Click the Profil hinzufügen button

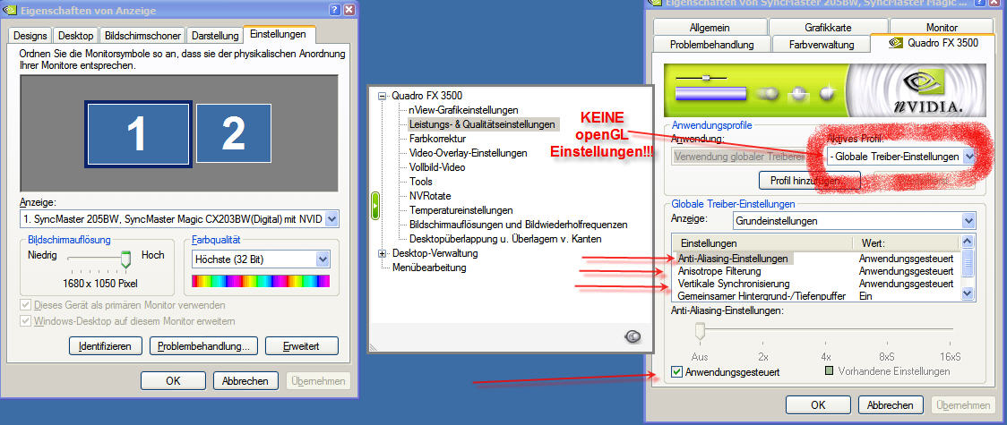click(x=809, y=181)
